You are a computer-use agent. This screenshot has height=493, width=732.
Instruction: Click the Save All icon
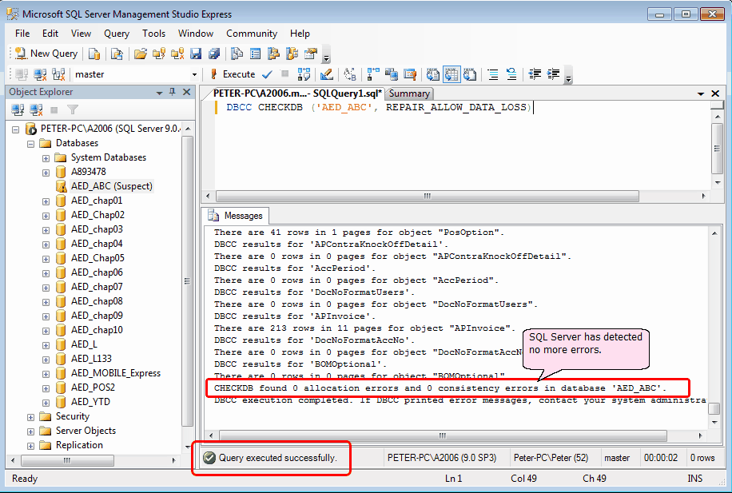[x=214, y=54]
